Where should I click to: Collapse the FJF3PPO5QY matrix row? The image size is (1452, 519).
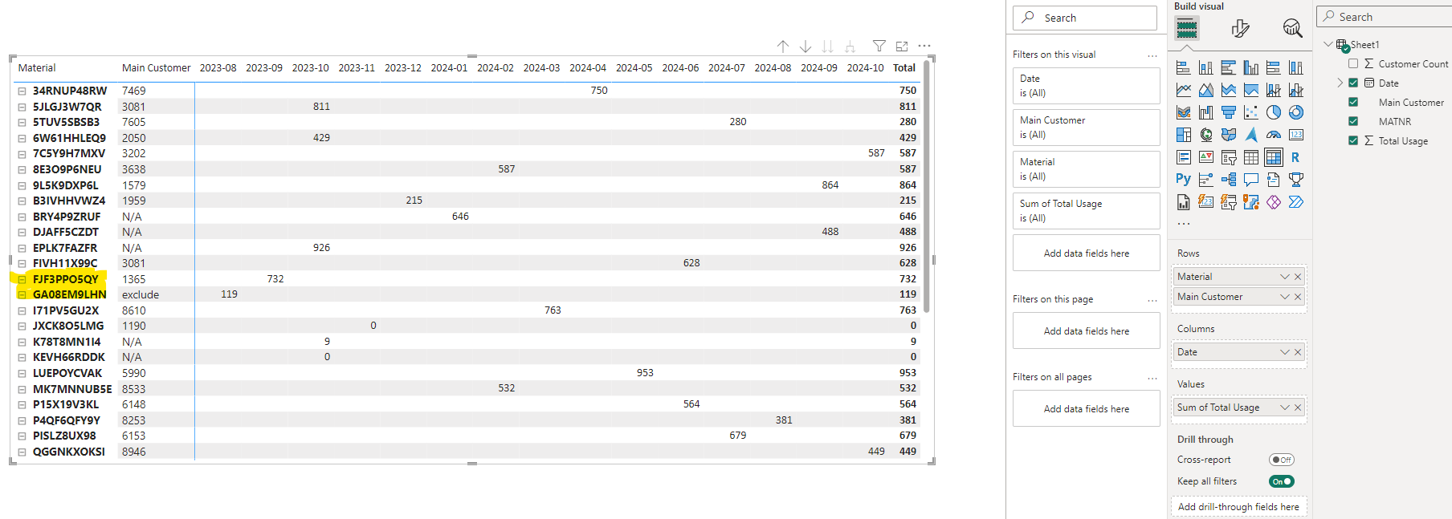coord(22,279)
